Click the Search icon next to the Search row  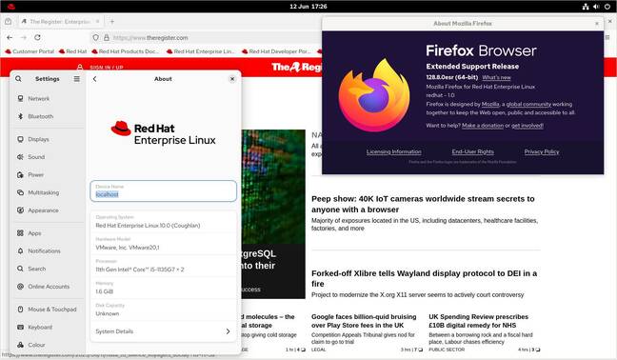(x=20, y=269)
